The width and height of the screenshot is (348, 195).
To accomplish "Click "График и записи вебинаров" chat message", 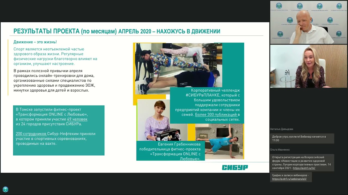I will click(x=291, y=177).
